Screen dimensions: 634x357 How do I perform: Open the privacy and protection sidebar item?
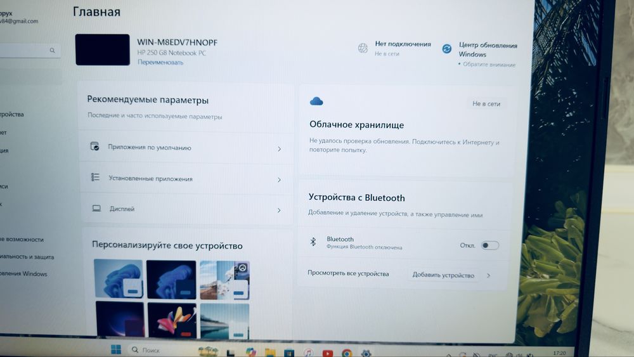coord(27,257)
